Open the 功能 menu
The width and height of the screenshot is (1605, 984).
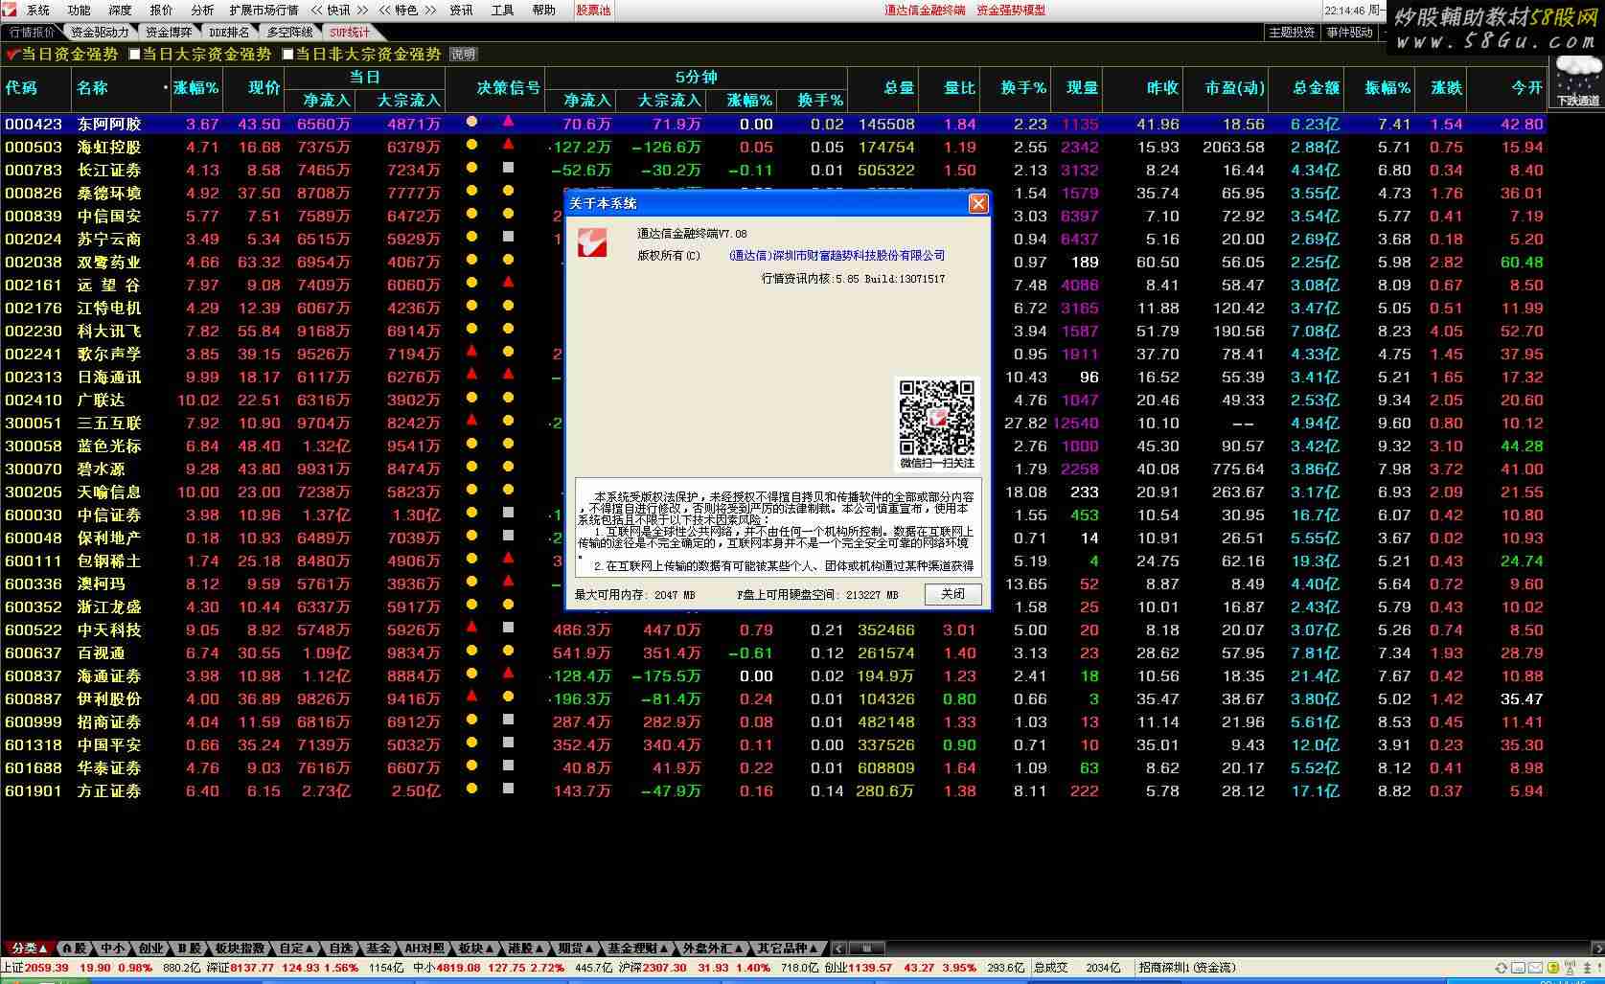coord(80,11)
